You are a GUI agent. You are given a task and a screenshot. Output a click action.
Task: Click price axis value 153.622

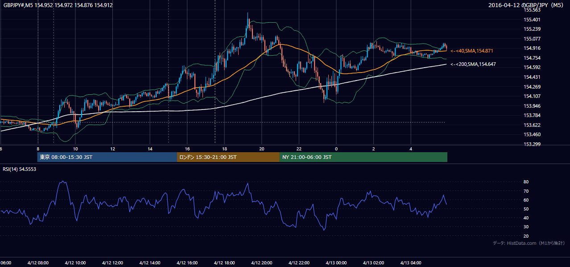point(532,125)
